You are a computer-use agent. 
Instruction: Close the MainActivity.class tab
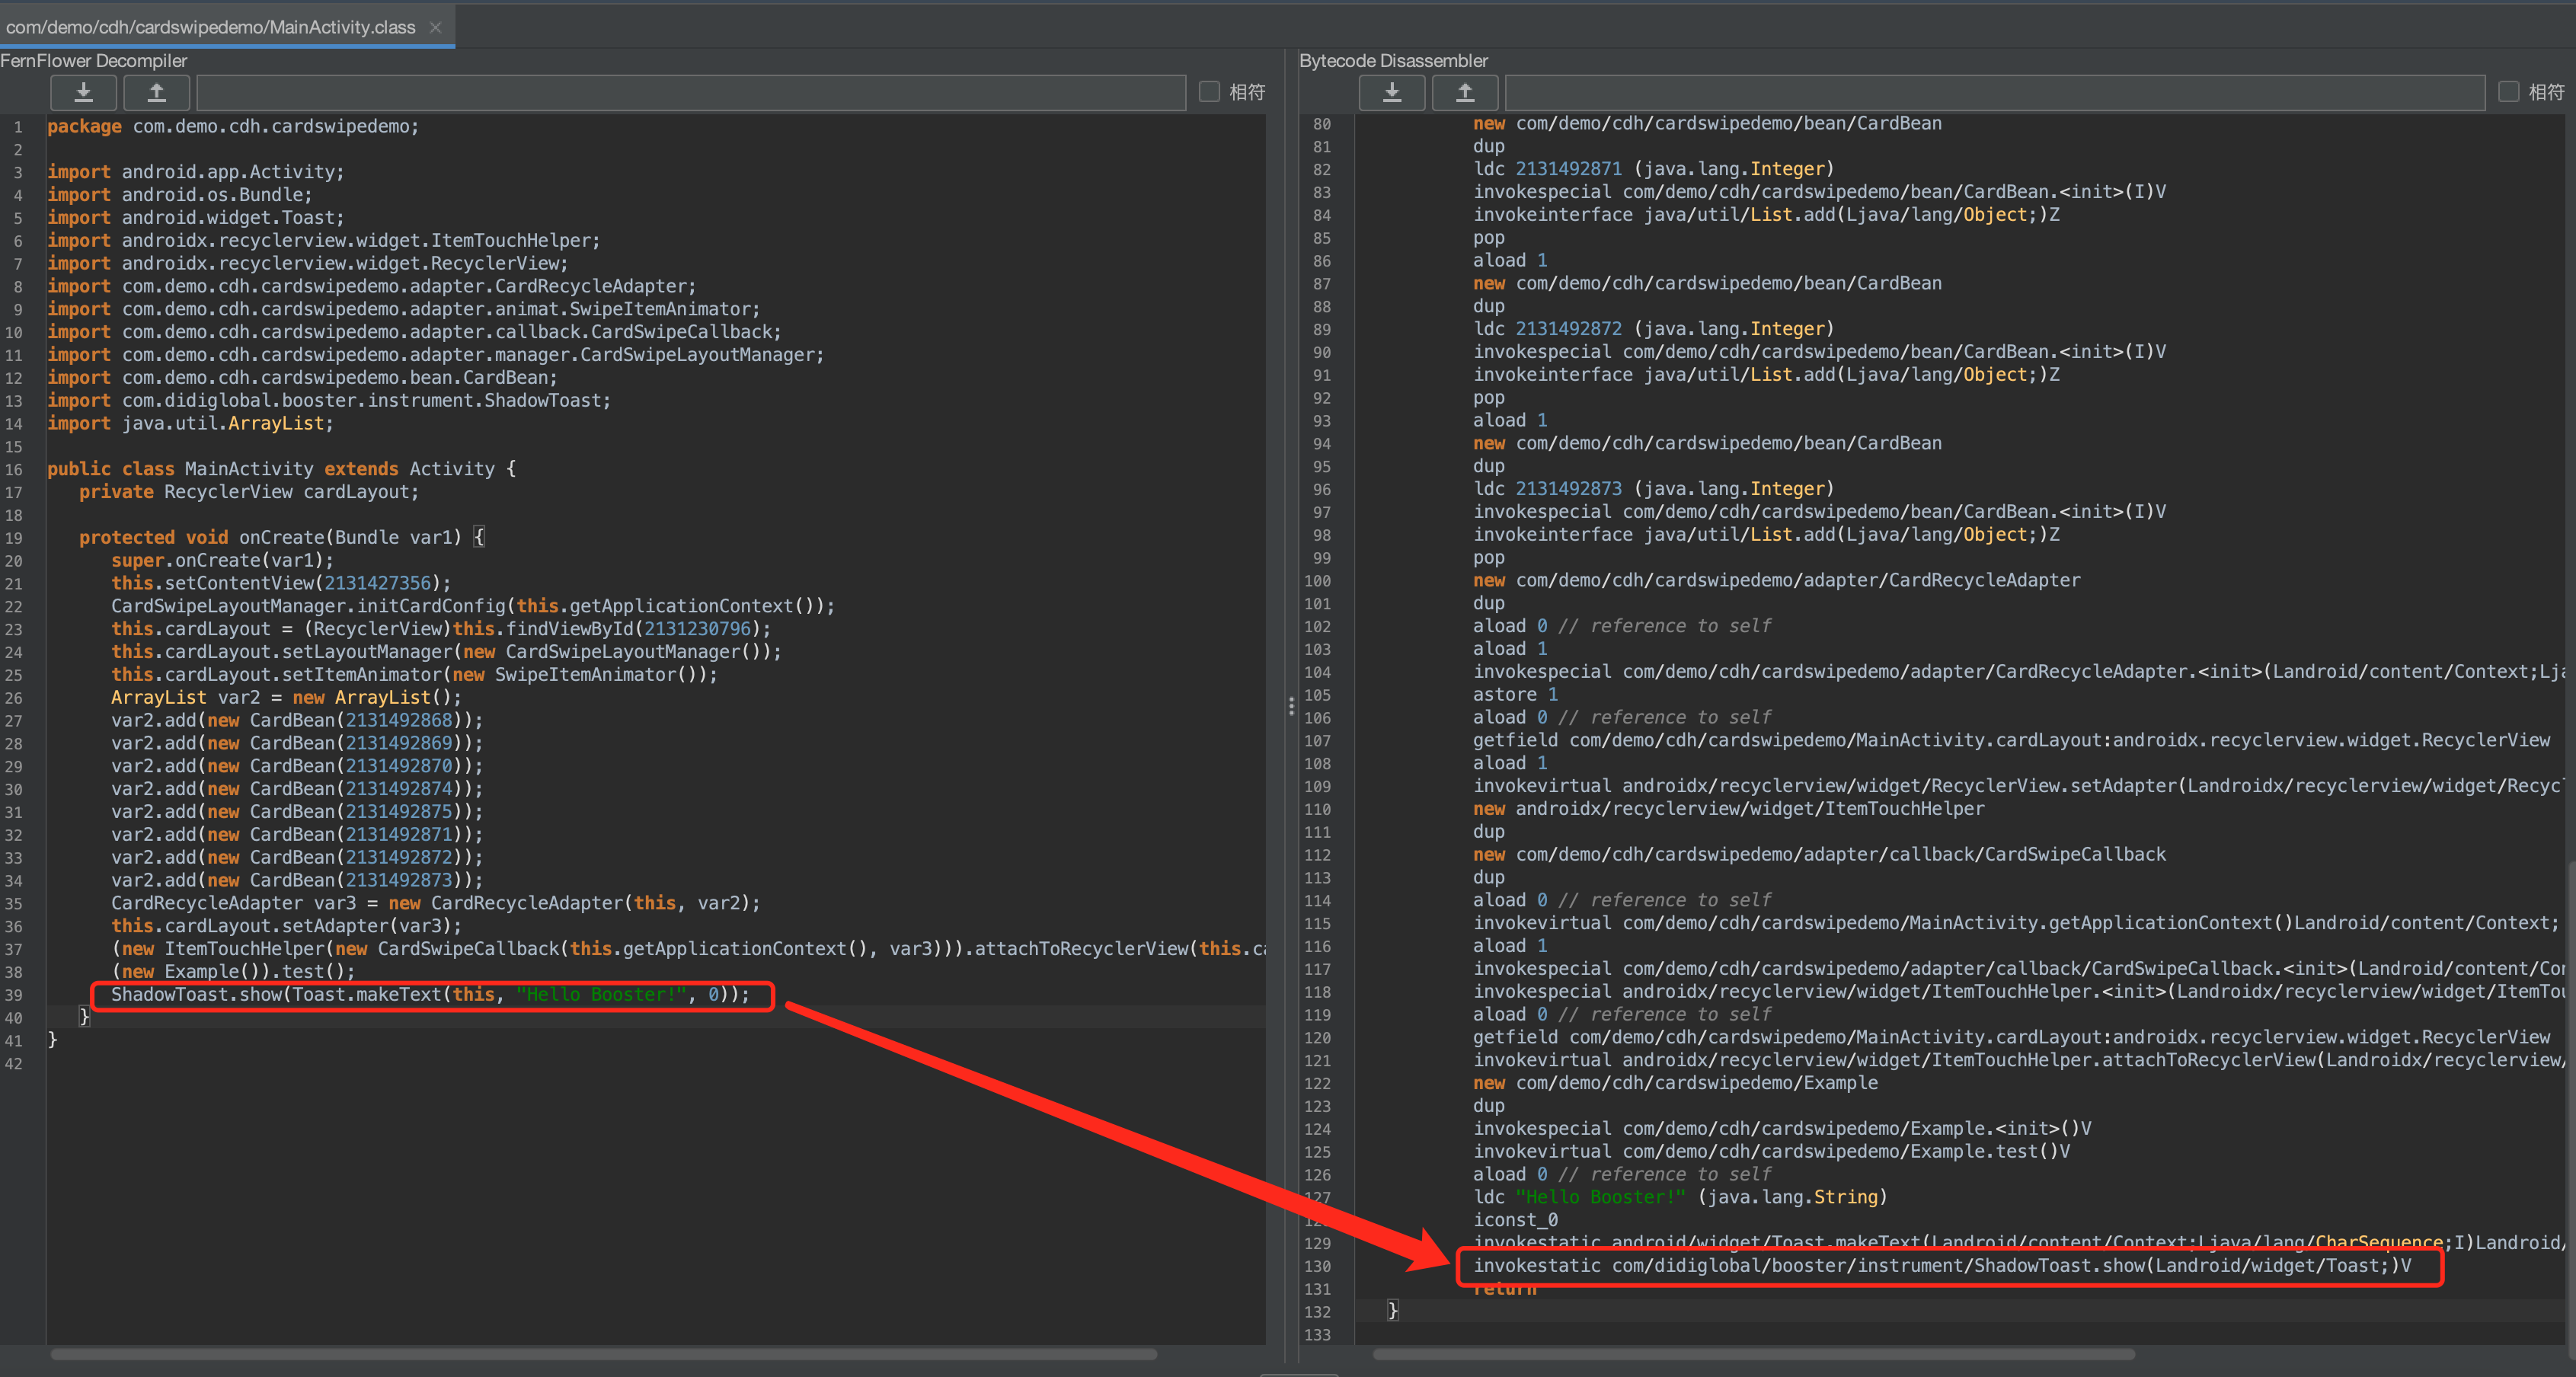435,27
